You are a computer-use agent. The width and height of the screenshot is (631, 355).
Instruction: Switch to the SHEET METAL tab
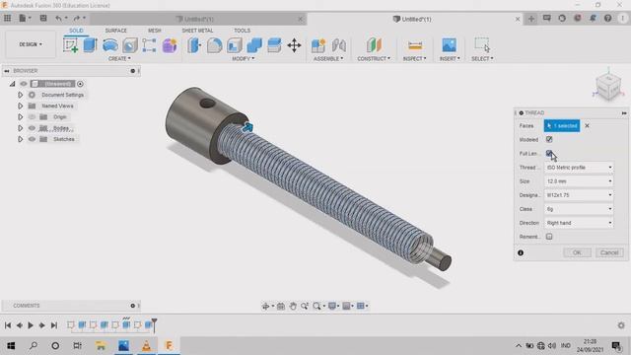point(197,31)
